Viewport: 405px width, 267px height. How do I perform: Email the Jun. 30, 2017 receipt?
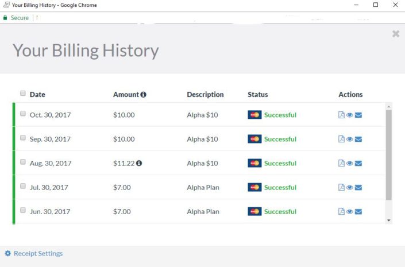click(x=358, y=212)
